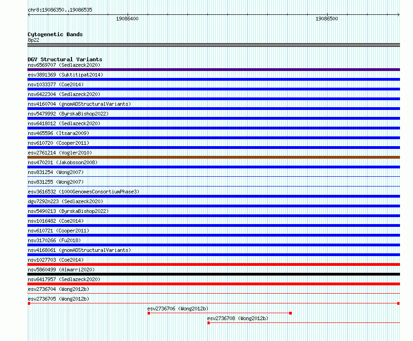
Task: Click nsv6417957 (Sedlazeck2020) label
Action: [64, 279]
